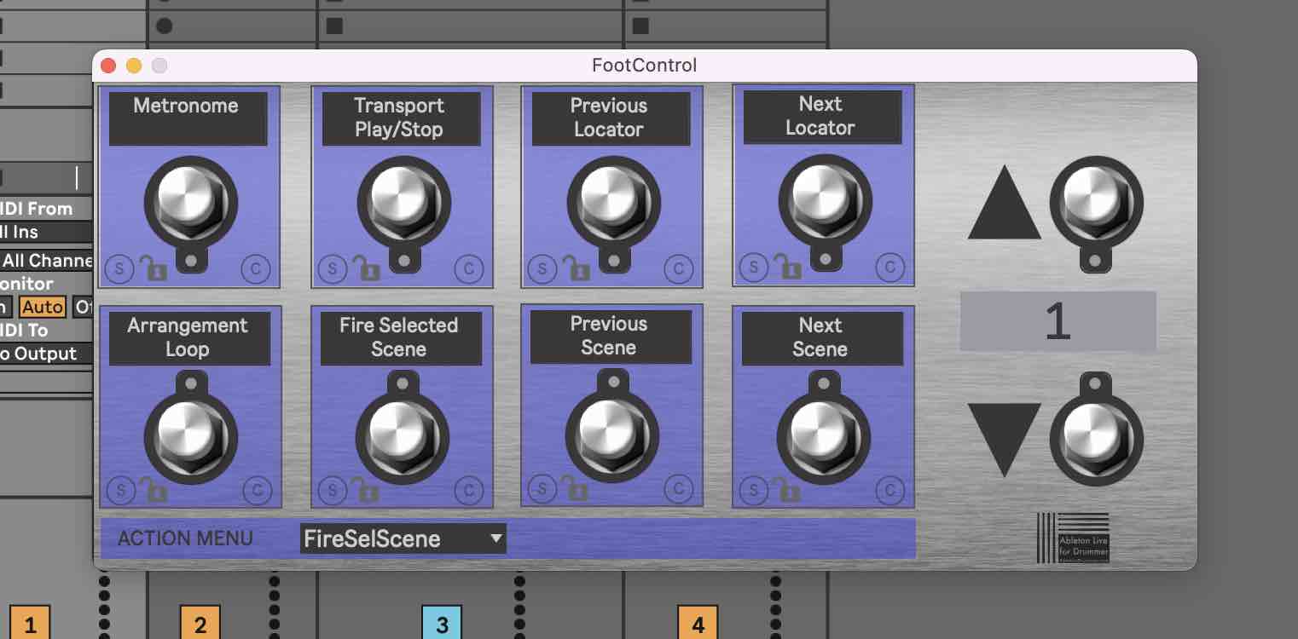This screenshot has height=639, width=1298.
Task: Toggle the lock in Previous Locator pedal
Action: (x=577, y=268)
